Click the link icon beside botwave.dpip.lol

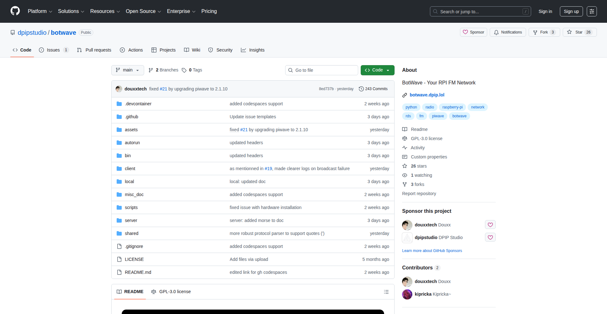pos(405,95)
